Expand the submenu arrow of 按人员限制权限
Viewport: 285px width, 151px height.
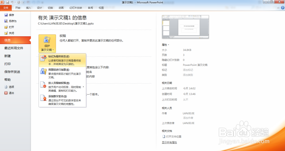click(84, 87)
